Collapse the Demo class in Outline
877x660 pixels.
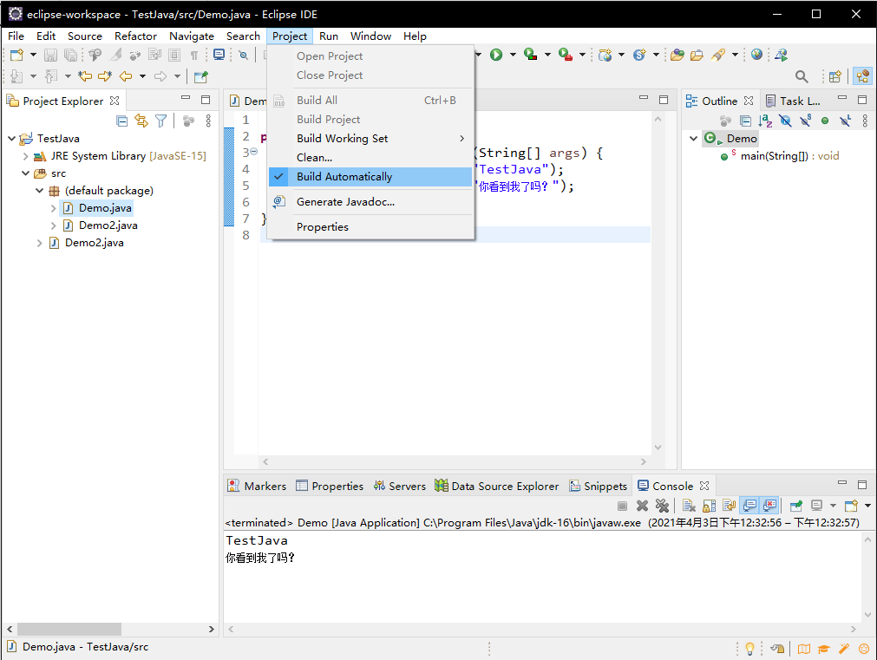click(694, 138)
